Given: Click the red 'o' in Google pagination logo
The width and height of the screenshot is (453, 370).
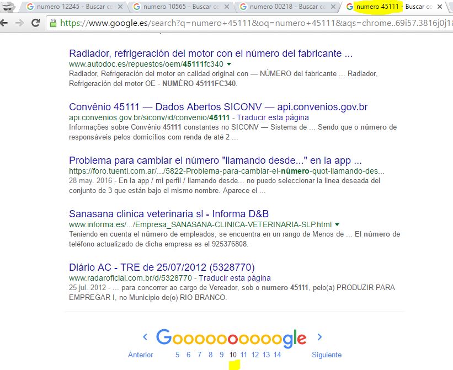Looking at the screenshot, I should (x=232, y=339).
